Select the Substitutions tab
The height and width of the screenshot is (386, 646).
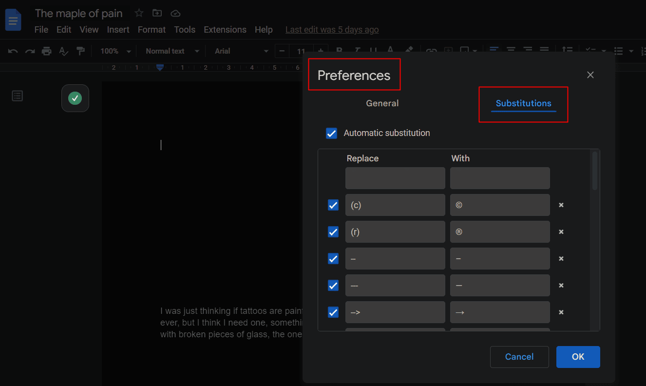(524, 103)
